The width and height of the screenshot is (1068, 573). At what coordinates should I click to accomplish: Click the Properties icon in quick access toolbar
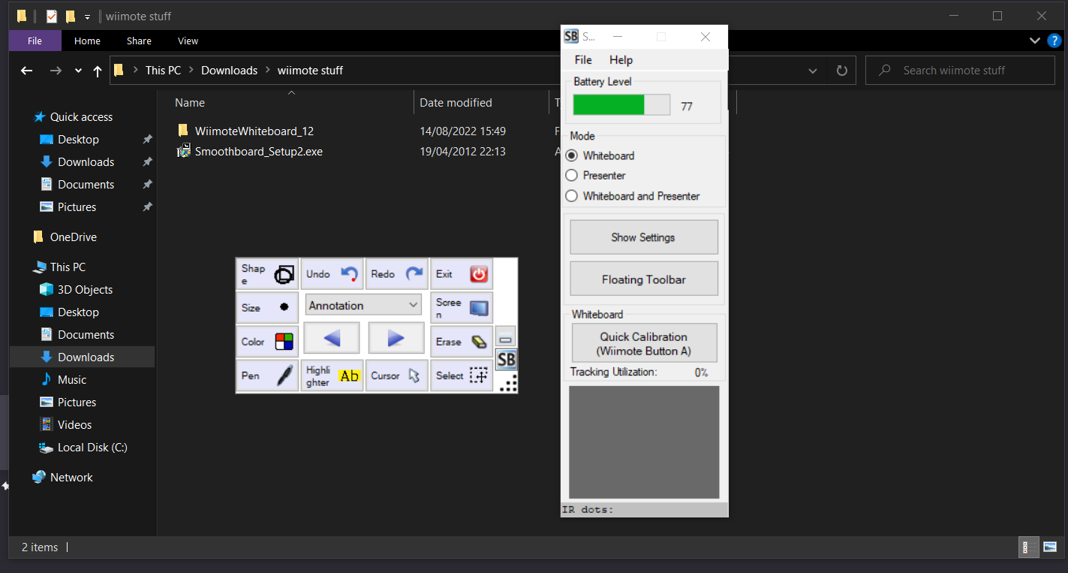tap(52, 16)
